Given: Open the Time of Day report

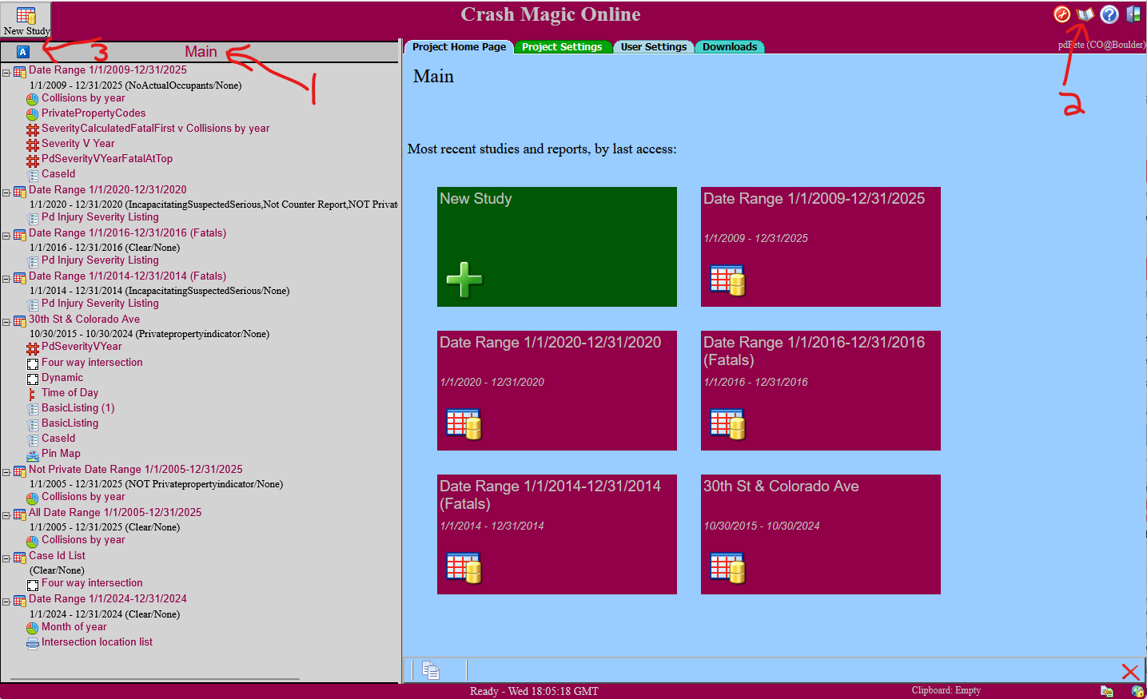Looking at the screenshot, I should point(70,393).
